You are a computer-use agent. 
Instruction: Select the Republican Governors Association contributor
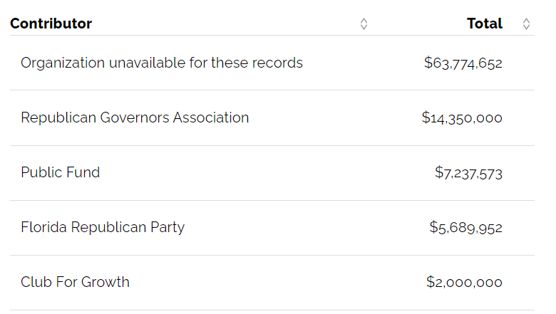click(135, 117)
